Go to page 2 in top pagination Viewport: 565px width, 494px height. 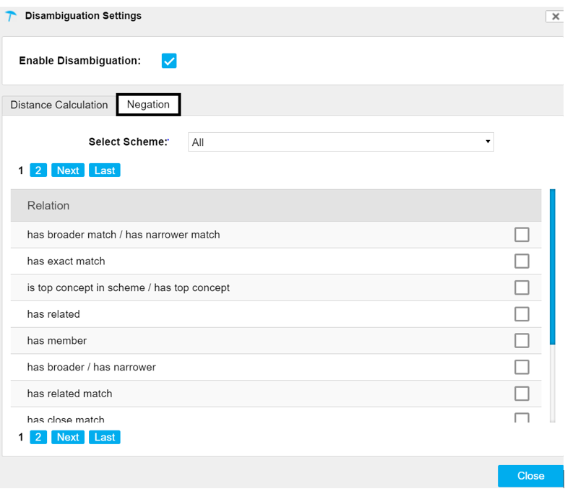tap(38, 170)
